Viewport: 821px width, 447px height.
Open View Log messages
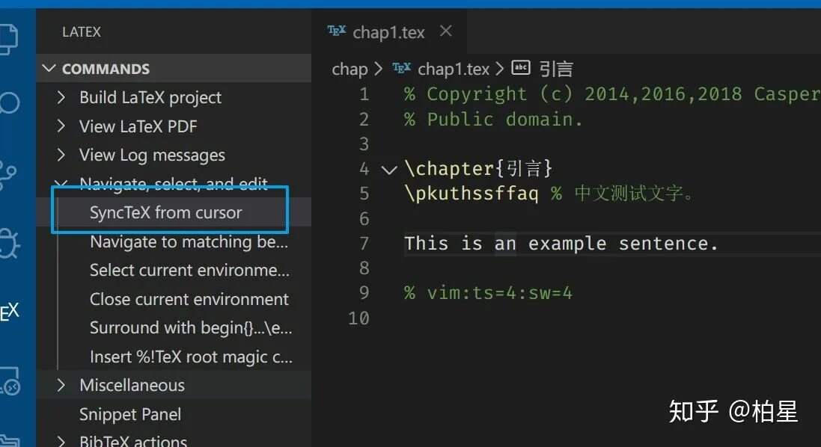tap(152, 155)
